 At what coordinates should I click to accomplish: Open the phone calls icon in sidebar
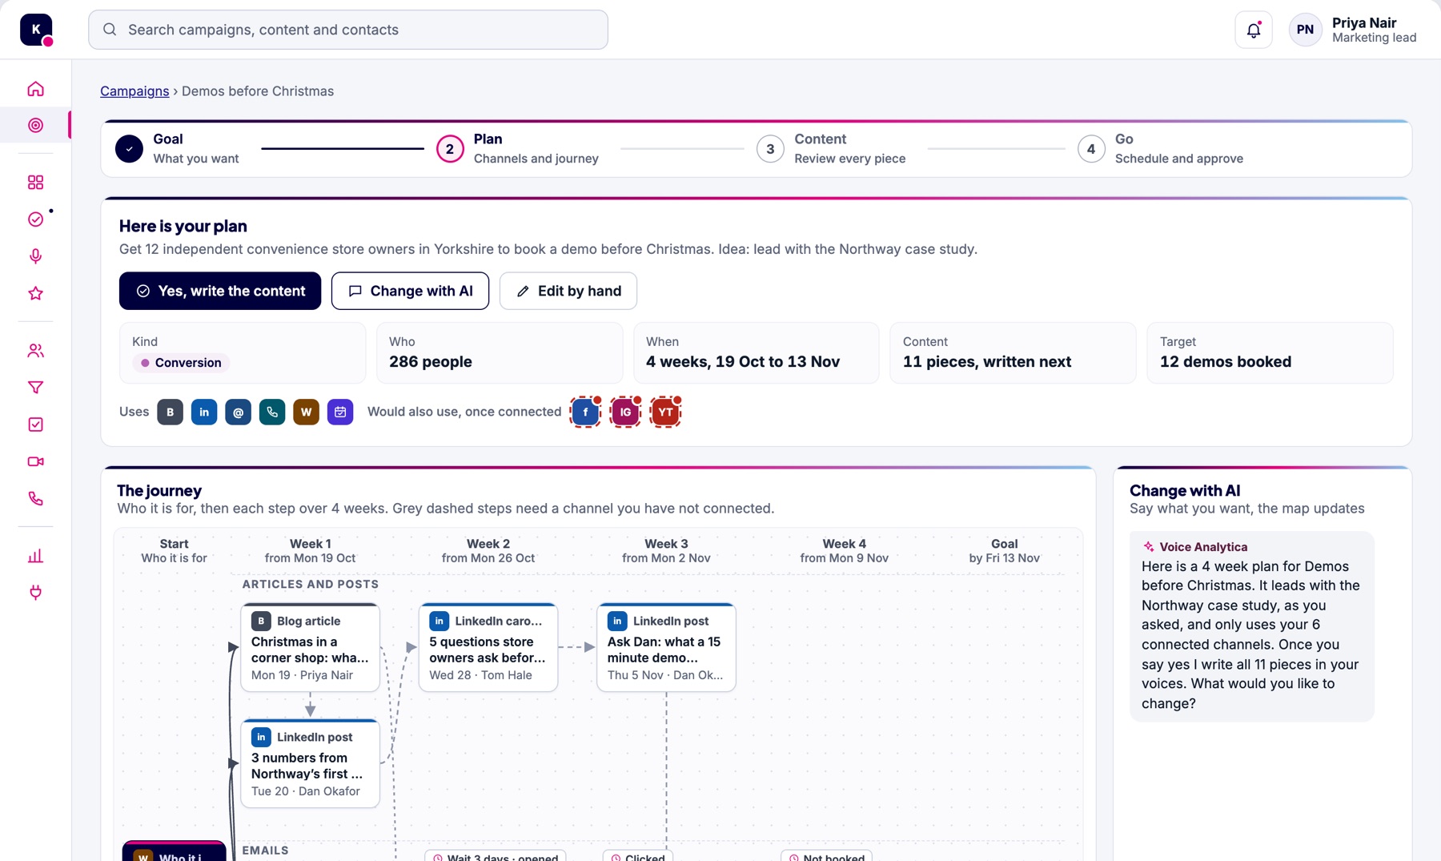click(x=35, y=498)
